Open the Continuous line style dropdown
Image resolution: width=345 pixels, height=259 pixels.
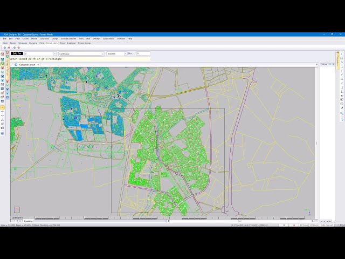[102, 54]
